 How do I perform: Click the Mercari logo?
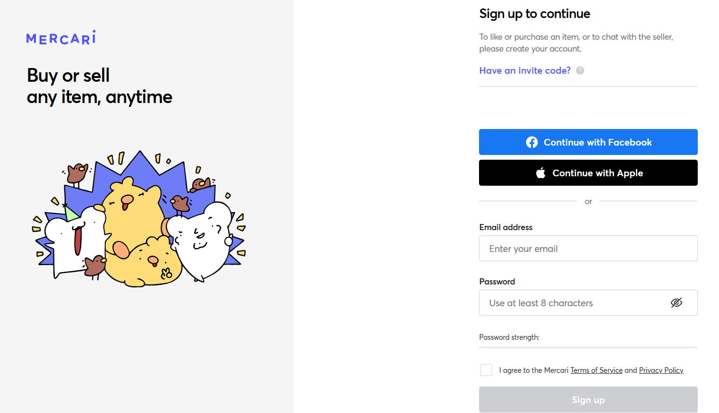[60, 38]
